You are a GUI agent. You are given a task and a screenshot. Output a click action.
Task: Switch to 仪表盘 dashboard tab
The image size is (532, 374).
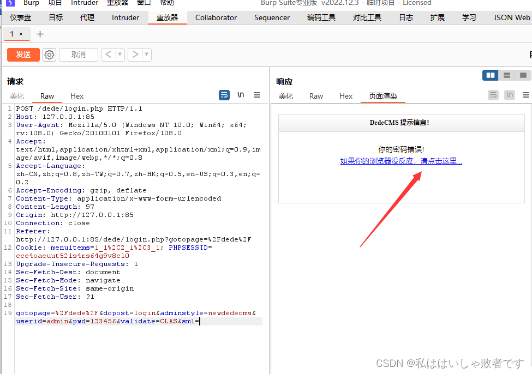(20, 17)
